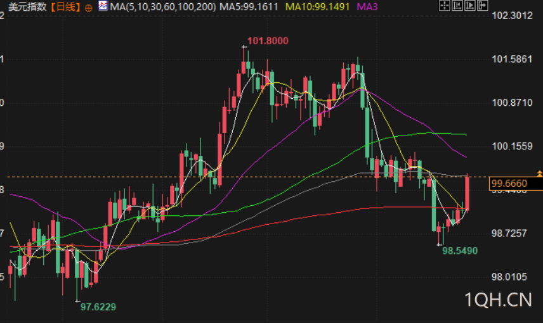Click the orange arrow marker above 99.6660
The image size is (543, 323).
540,174
